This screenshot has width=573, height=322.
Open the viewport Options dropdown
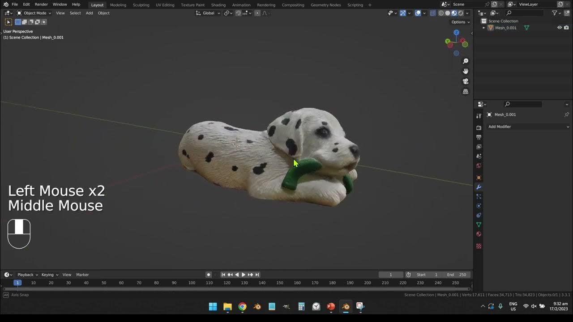point(461,22)
